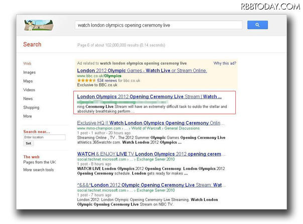The image size is (303, 224).
Task: Click the red Search heading
Action: pos(32,45)
